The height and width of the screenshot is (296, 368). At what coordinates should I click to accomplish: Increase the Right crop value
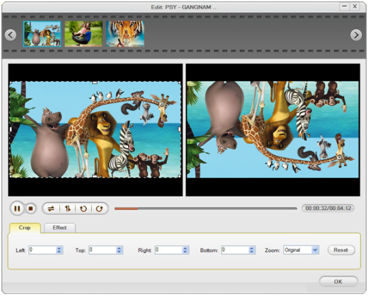coord(185,248)
